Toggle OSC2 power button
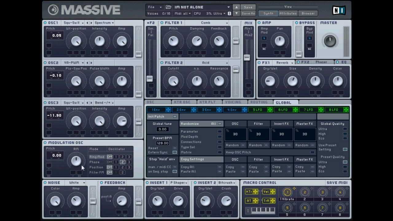The image size is (393, 221). (x=45, y=63)
